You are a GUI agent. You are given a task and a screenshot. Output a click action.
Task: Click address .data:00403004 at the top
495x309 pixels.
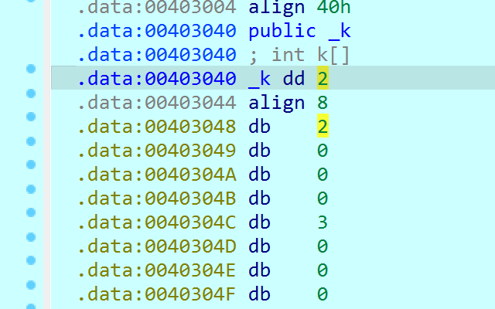pyautogui.click(x=157, y=8)
